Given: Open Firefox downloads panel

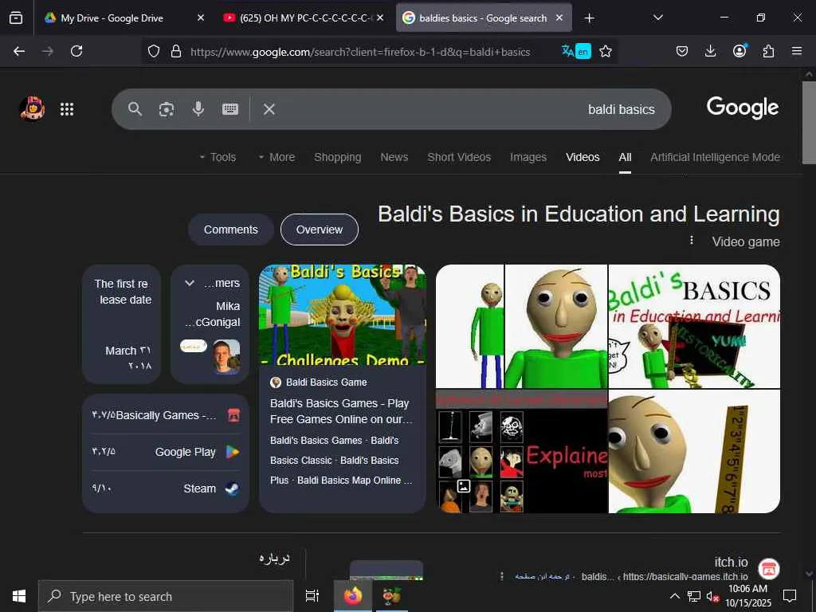Looking at the screenshot, I should pyautogui.click(x=710, y=51).
